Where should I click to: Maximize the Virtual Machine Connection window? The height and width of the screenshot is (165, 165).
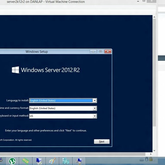pyautogui.click(x=144, y=1)
